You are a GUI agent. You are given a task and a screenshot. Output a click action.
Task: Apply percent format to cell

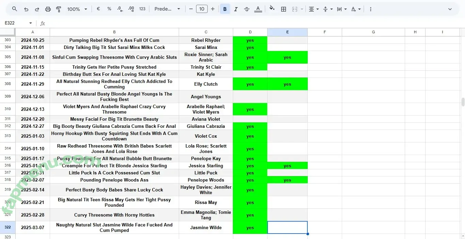tap(109, 9)
